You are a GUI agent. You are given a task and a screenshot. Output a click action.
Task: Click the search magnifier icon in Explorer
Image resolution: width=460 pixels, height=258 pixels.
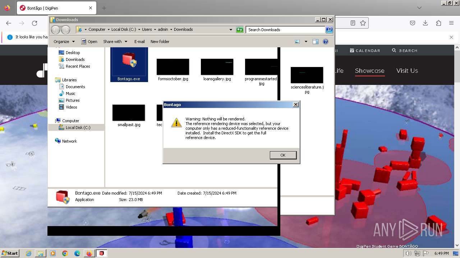pos(329,30)
